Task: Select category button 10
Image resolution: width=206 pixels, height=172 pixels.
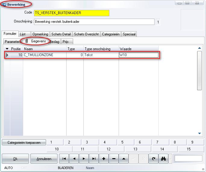Action: (59, 149)
